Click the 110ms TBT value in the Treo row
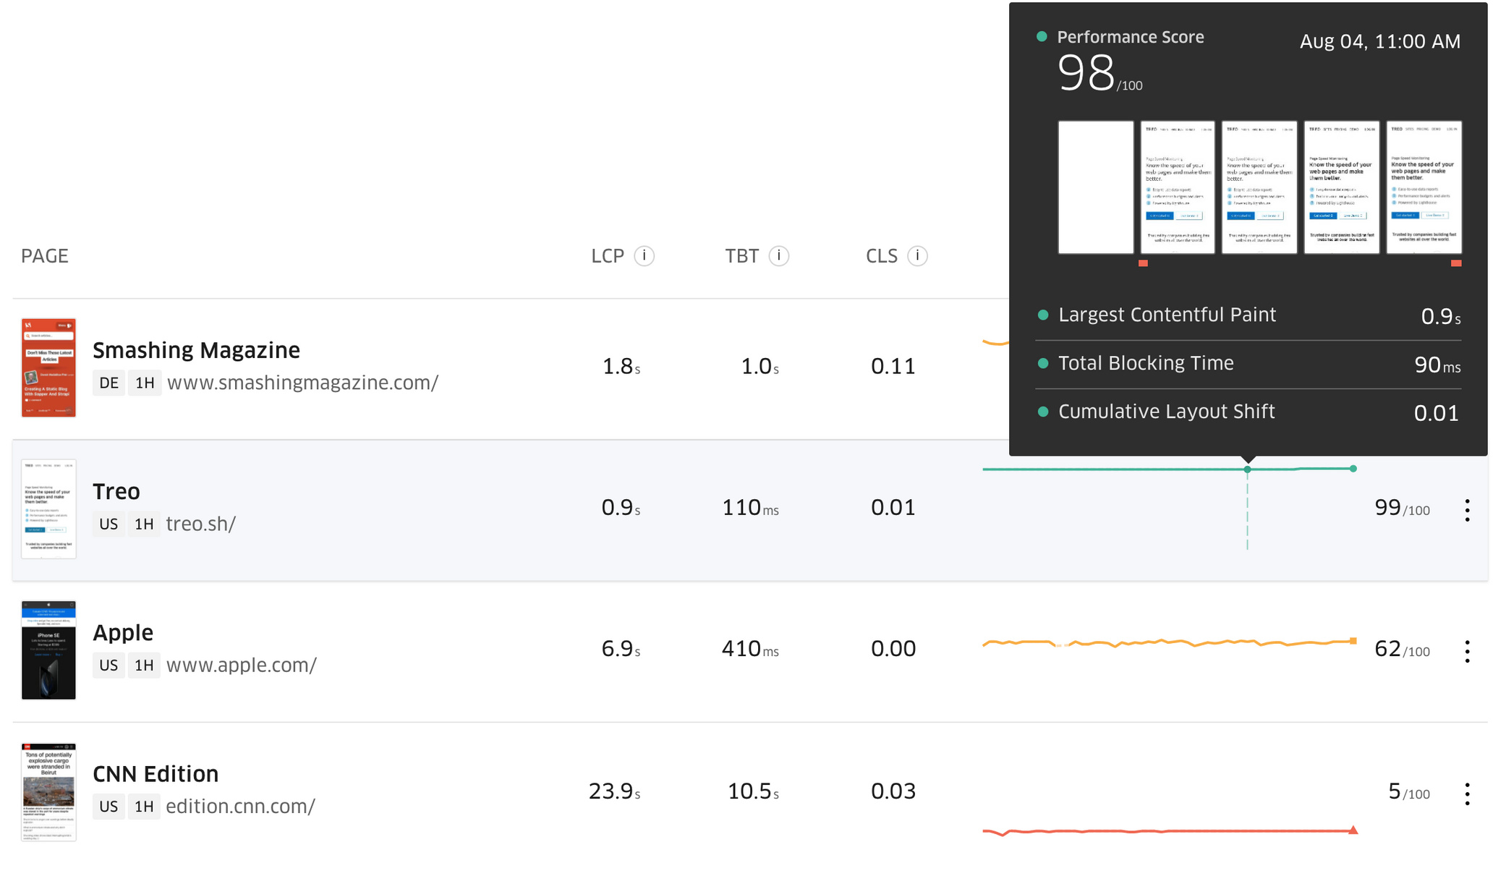The image size is (1493, 884). (751, 508)
